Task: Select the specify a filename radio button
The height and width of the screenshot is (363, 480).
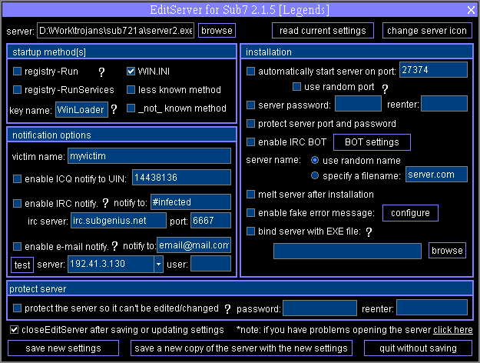Action: [x=315, y=175]
